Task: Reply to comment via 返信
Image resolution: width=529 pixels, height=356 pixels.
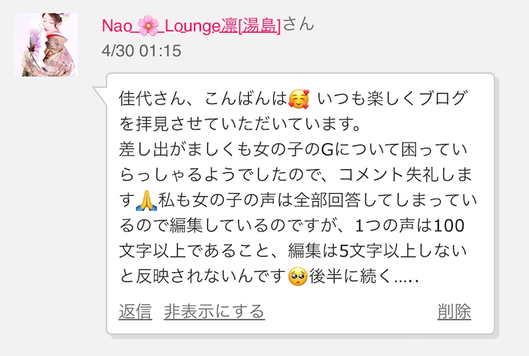Action: (135, 311)
